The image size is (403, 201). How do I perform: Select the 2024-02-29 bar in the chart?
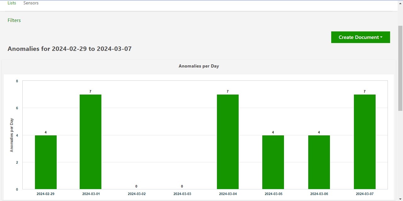[x=45, y=162]
